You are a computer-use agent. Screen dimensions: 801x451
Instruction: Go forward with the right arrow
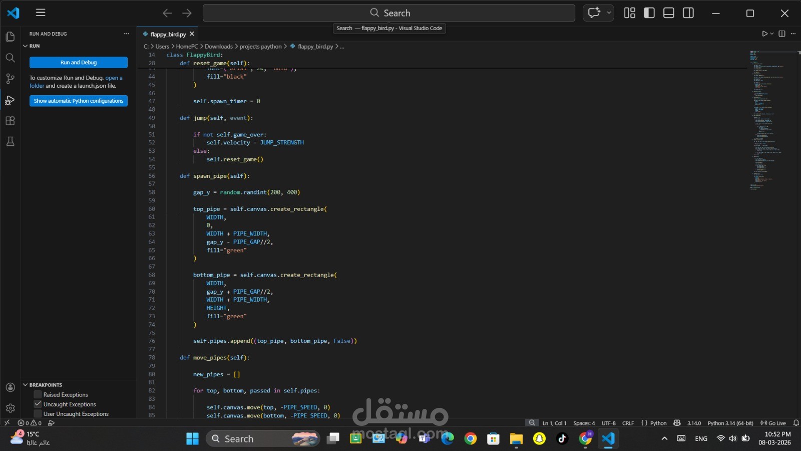[187, 13]
